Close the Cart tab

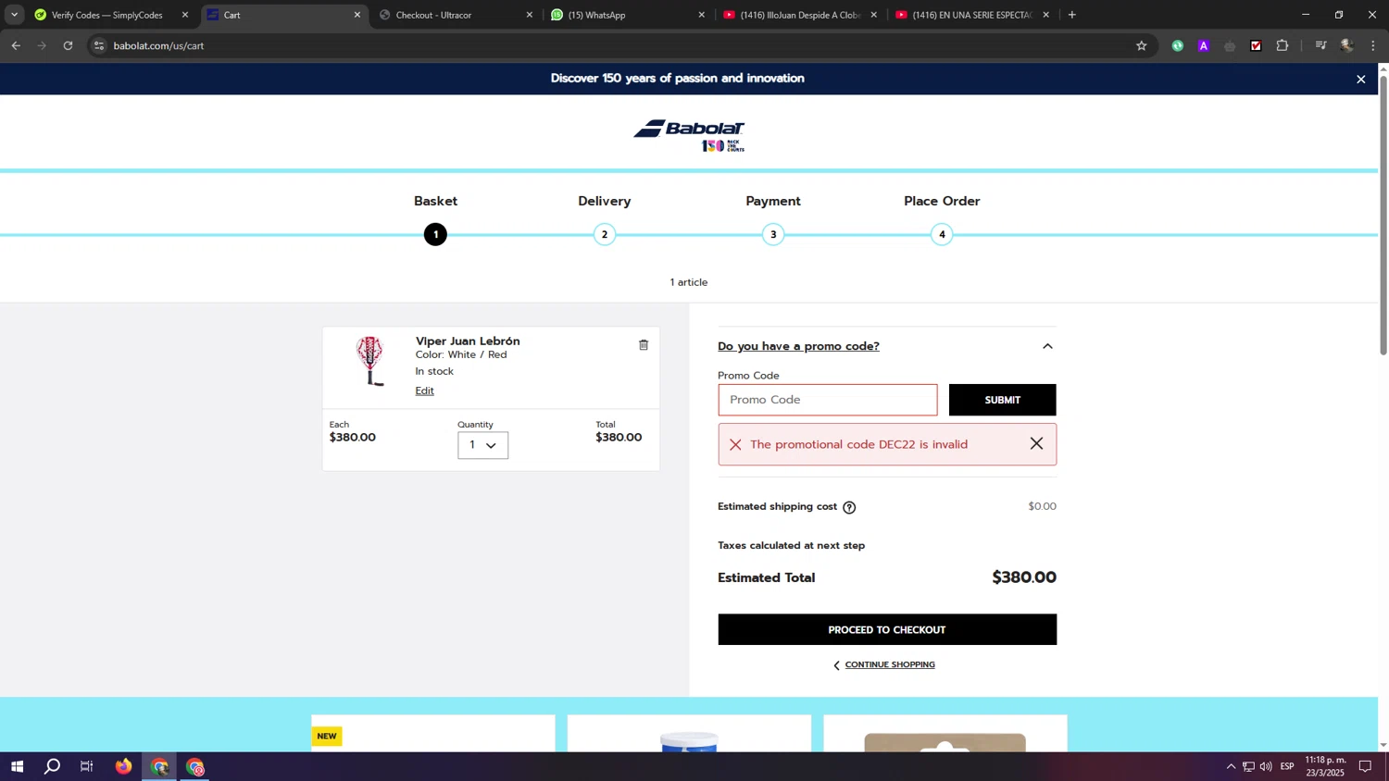coord(357,15)
